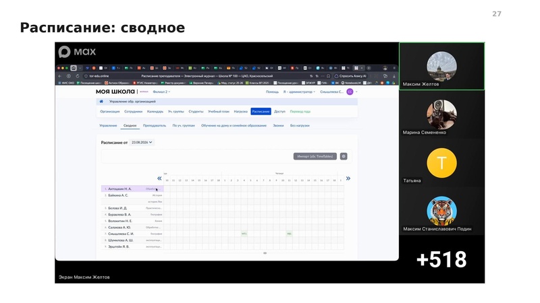The width and height of the screenshot is (540, 303).
Task: Open the Организация menu item
Action: tap(110, 111)
